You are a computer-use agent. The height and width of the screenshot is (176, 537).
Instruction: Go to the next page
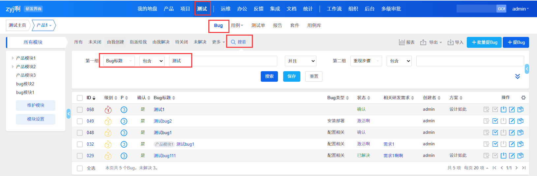click(517, 168)
